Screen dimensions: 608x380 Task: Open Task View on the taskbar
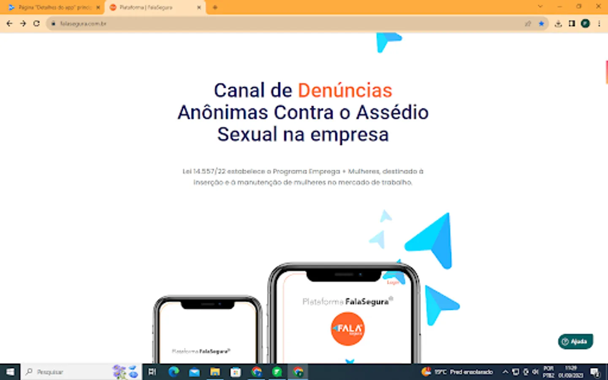click(x=152, y=372)
